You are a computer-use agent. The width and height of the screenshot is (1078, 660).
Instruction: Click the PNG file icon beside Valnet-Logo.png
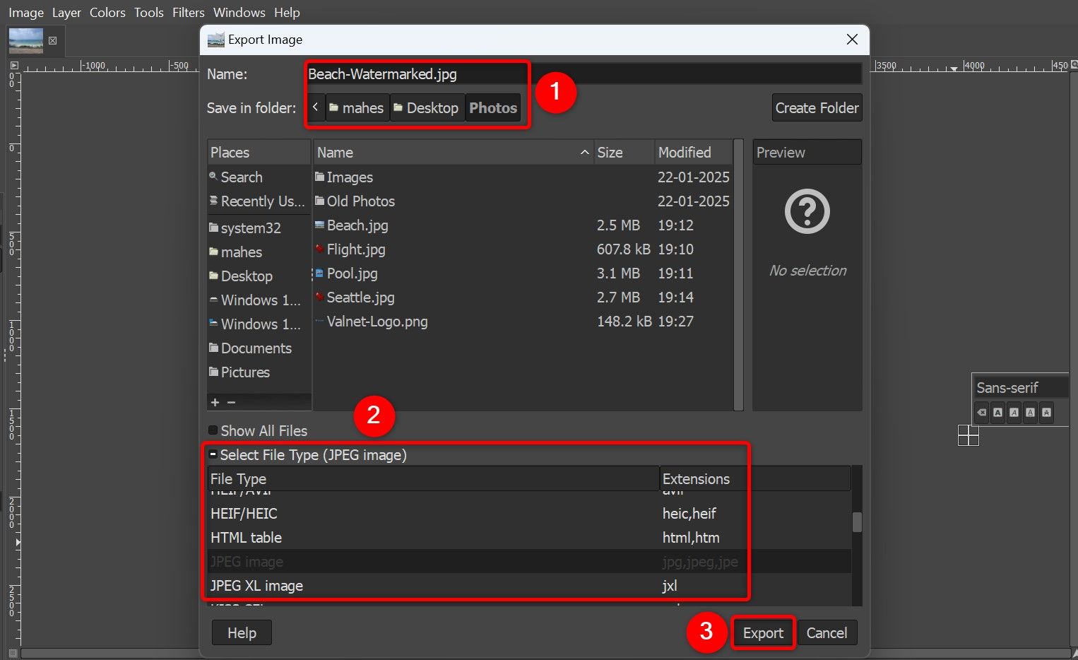320,322
